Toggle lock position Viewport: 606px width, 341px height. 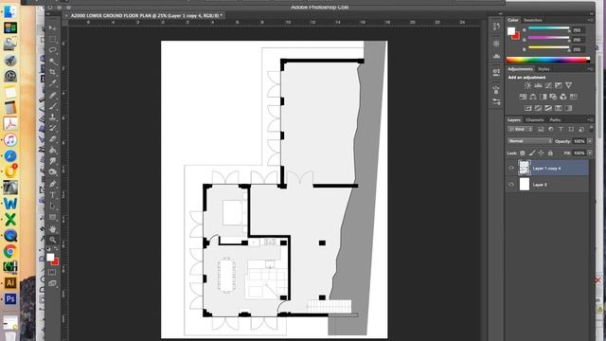point(541,153)
